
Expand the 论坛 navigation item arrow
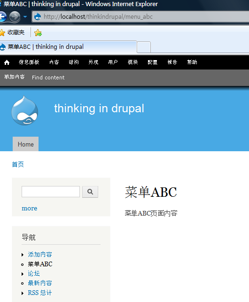tap(23, 274)
